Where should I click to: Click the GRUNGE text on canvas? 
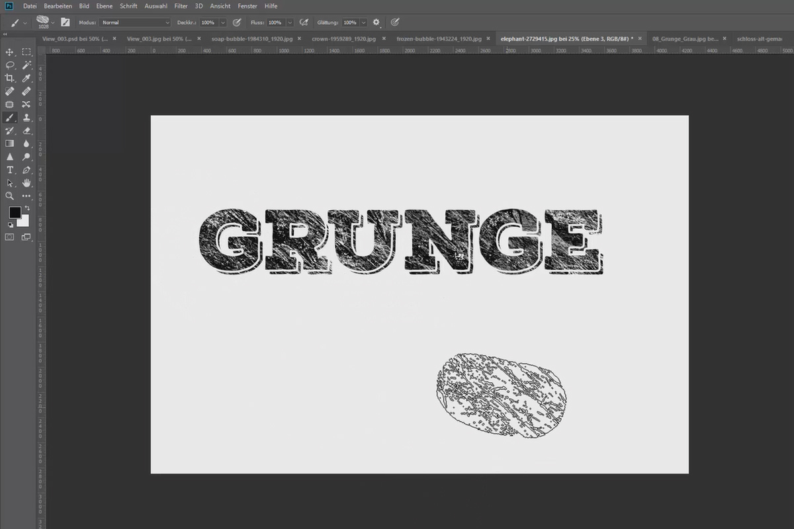coord(401,241)
